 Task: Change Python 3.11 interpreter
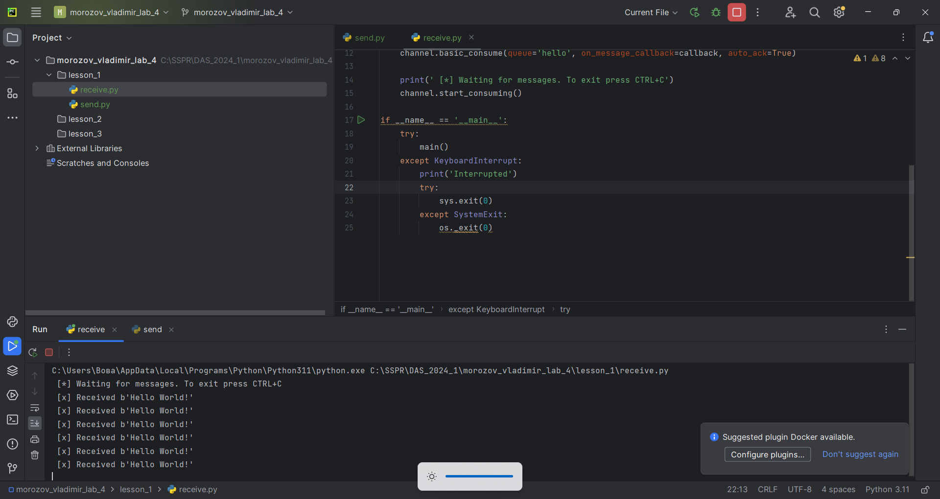887,489
